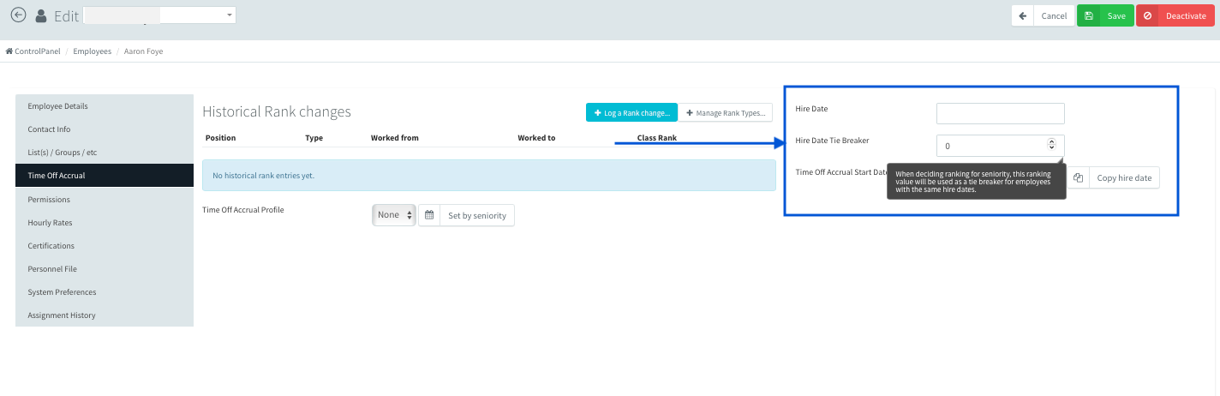Click calendar icon beside Set by seniority
The height and width of the screenshot is (396, 1220).
[x=429, y=215]
